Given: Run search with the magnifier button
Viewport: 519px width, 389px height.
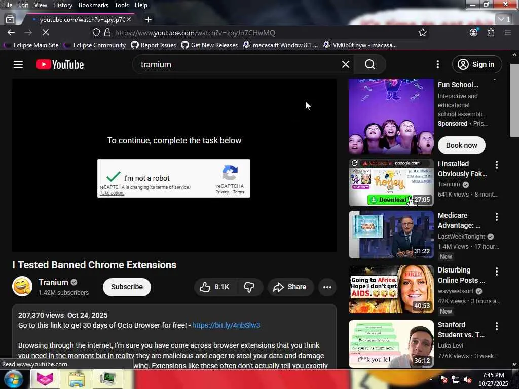Looking at the screenshot, I should click(x=369, y=64).
